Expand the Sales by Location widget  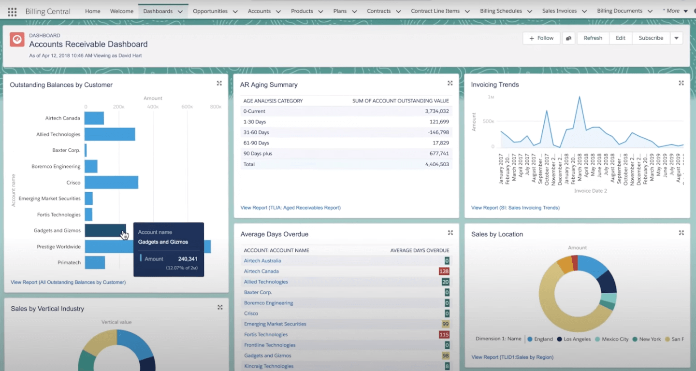tap(681, 233)
